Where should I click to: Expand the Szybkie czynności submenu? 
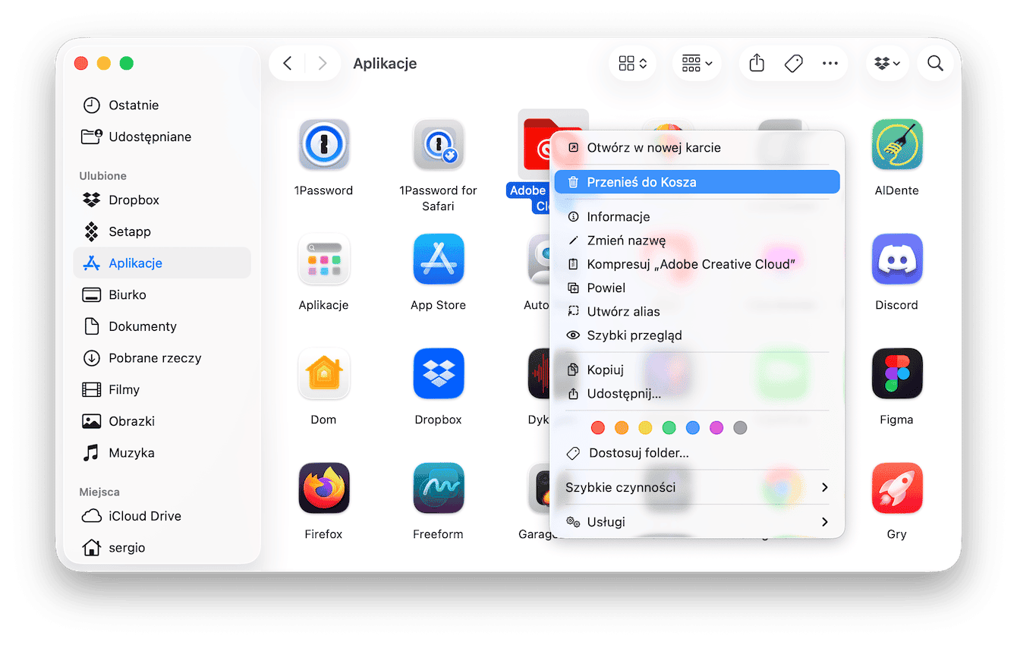(697, 487)
